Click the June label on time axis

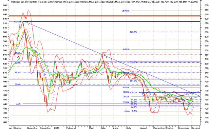[116, 128]
